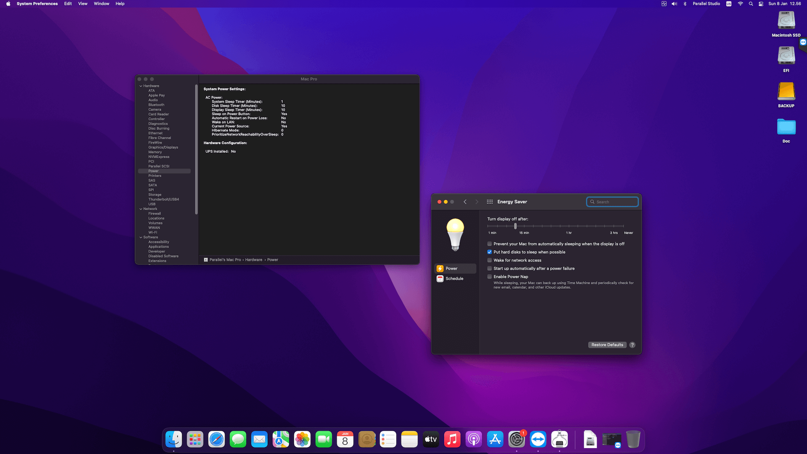Open Messages app in the Dock
This screenshot has height=454, width=807.
[x=238, y=439]
